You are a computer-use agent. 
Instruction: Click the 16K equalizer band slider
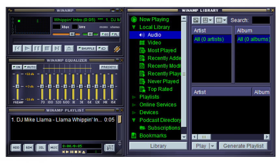112,86
